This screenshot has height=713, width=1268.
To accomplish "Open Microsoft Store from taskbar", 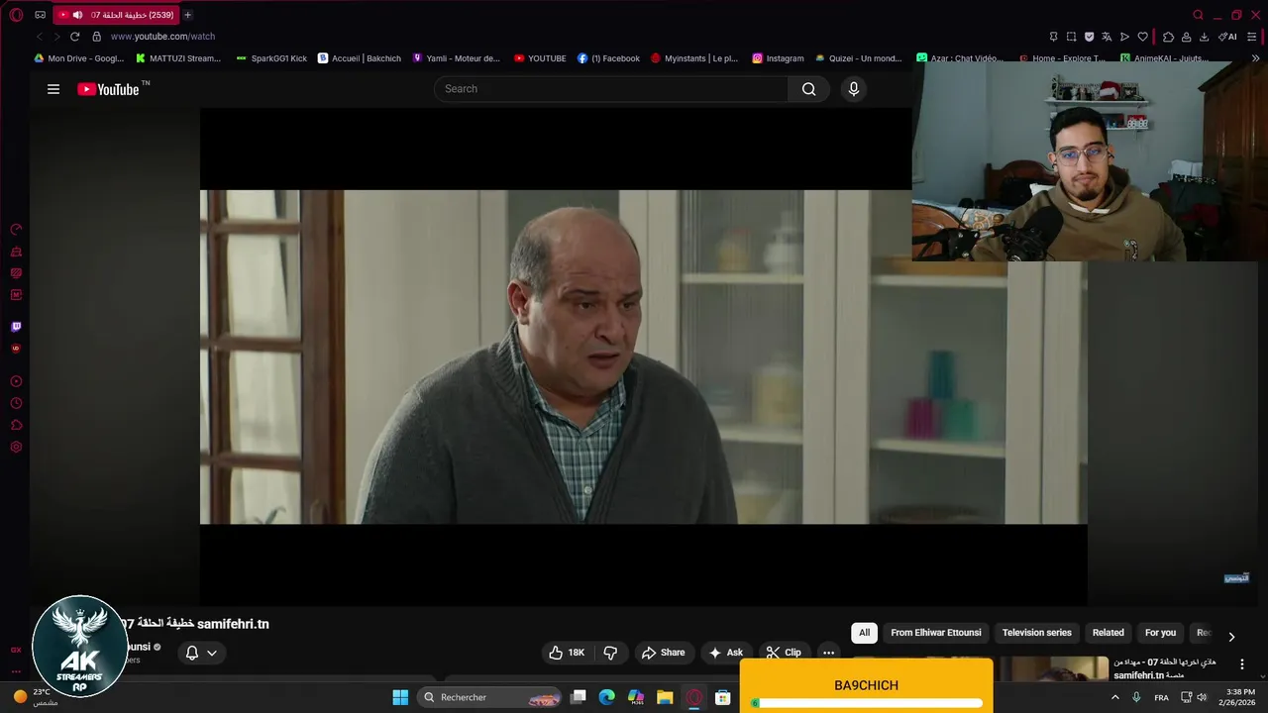I will click(723, 697).
